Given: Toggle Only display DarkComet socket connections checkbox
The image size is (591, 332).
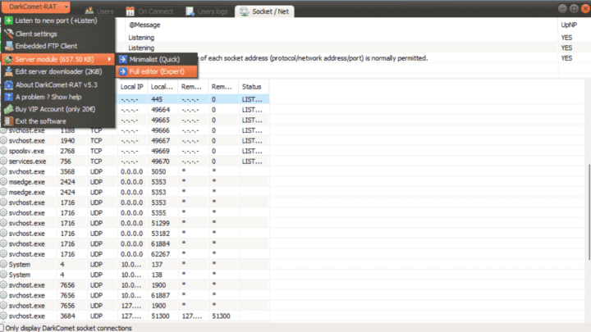Looking at the screenshot, I should [x=2, y=328].
